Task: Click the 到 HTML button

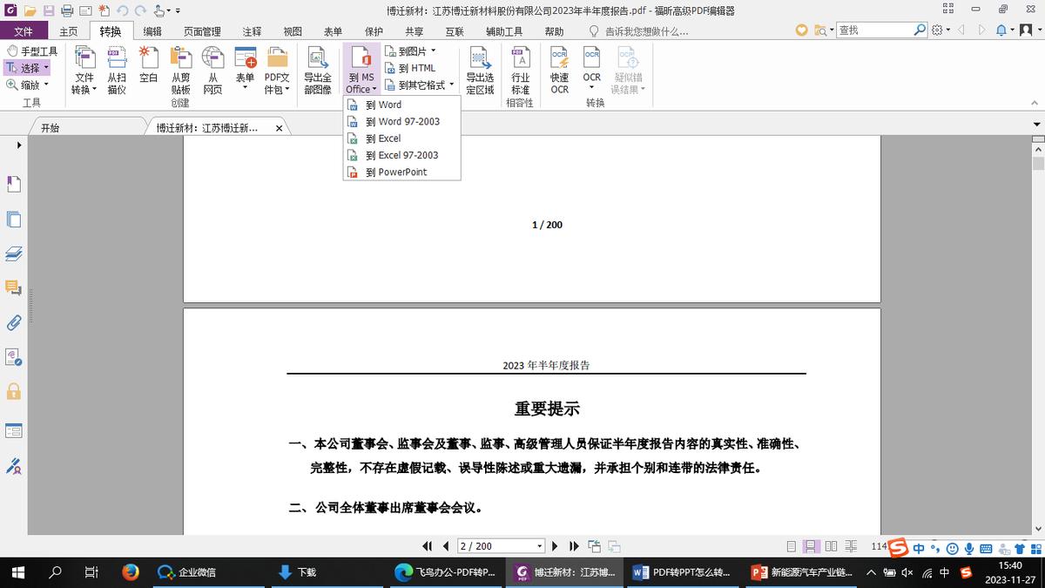Action: coord(410,68)
